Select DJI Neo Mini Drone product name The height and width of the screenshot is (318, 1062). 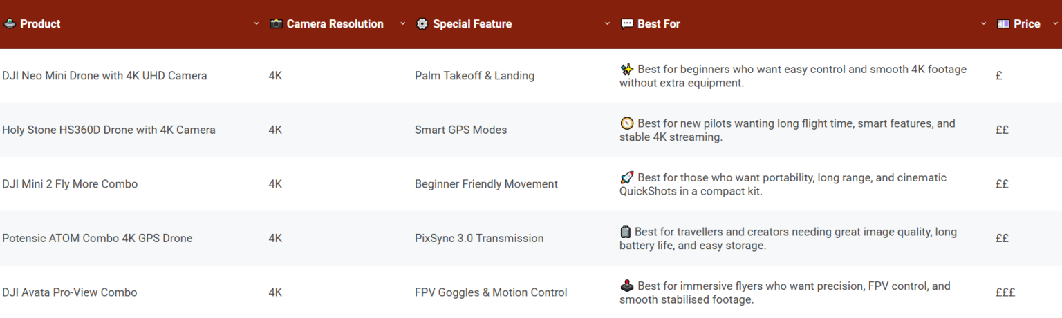tap(104, 76)
